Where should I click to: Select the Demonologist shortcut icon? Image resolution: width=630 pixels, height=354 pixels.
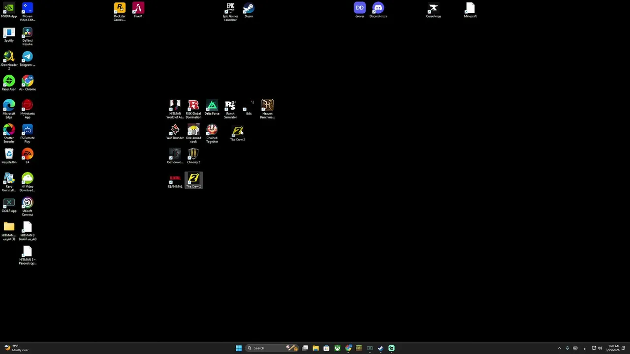click(x=175, y=156)
